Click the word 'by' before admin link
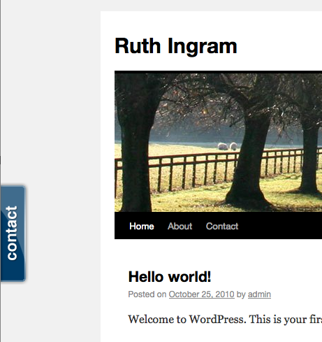 coord(241,294)
